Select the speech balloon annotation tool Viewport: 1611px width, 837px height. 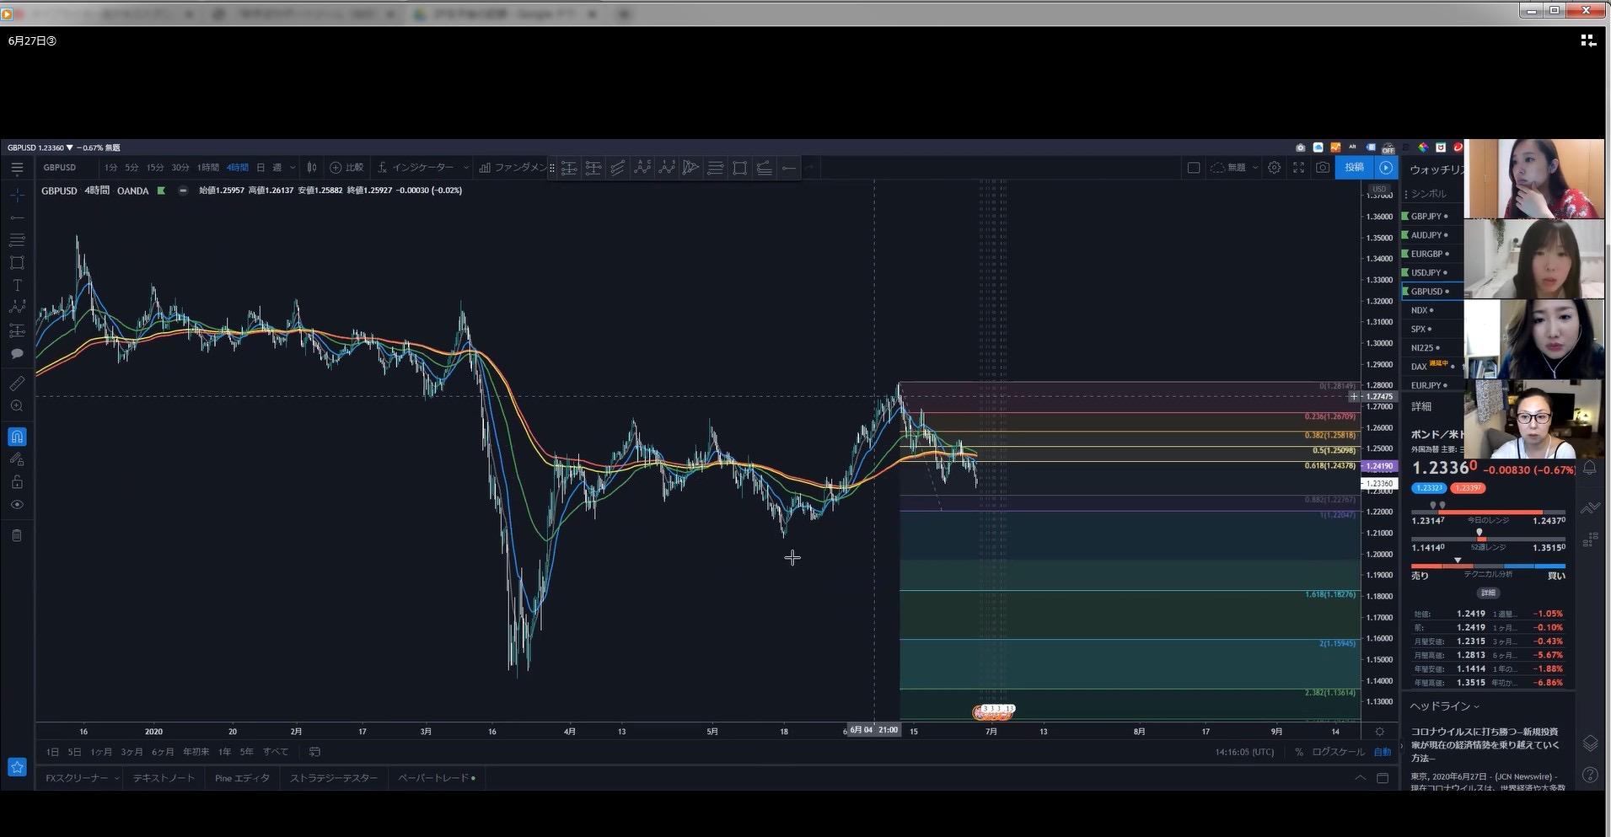pos(17,354)
